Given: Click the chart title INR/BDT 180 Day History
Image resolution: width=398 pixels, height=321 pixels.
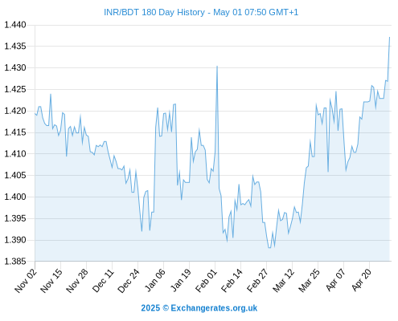Looking at the screenshot, I should tap(154, 12).
